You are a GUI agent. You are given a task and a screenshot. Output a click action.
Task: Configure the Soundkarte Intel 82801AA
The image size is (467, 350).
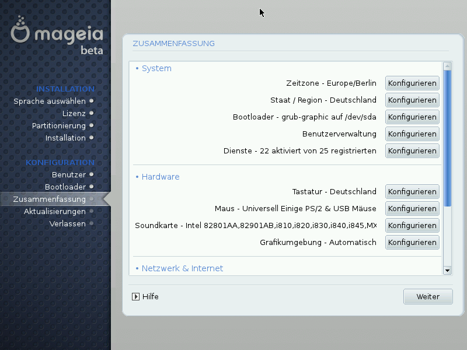[x=412, y=226]
